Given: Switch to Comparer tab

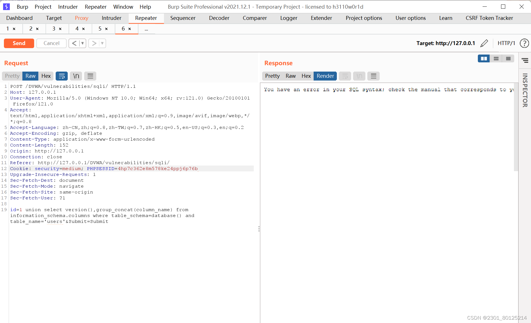Looking at the screenshot, I should pyautogui.click(x=255, y=18).
